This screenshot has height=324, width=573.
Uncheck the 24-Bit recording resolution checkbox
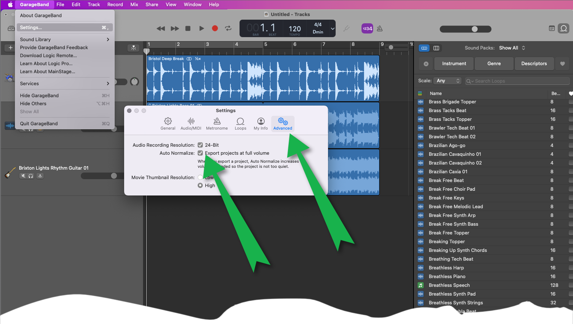point(200,145)
